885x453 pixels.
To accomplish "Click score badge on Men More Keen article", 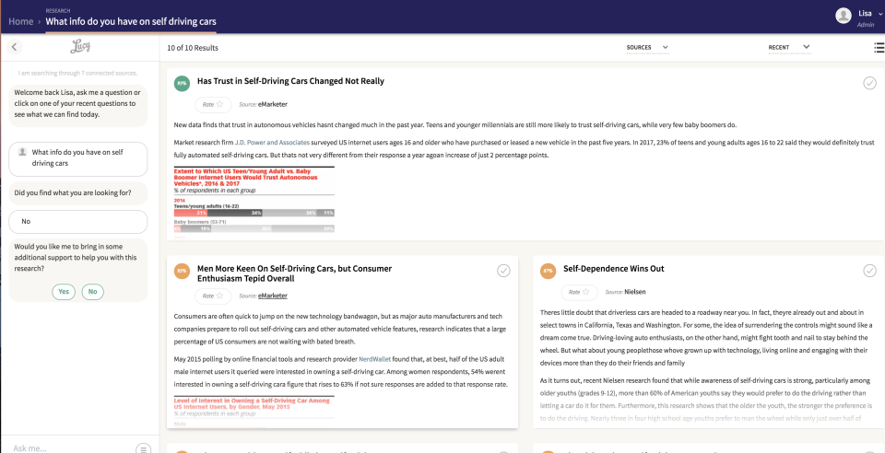I will click(182, 271).
